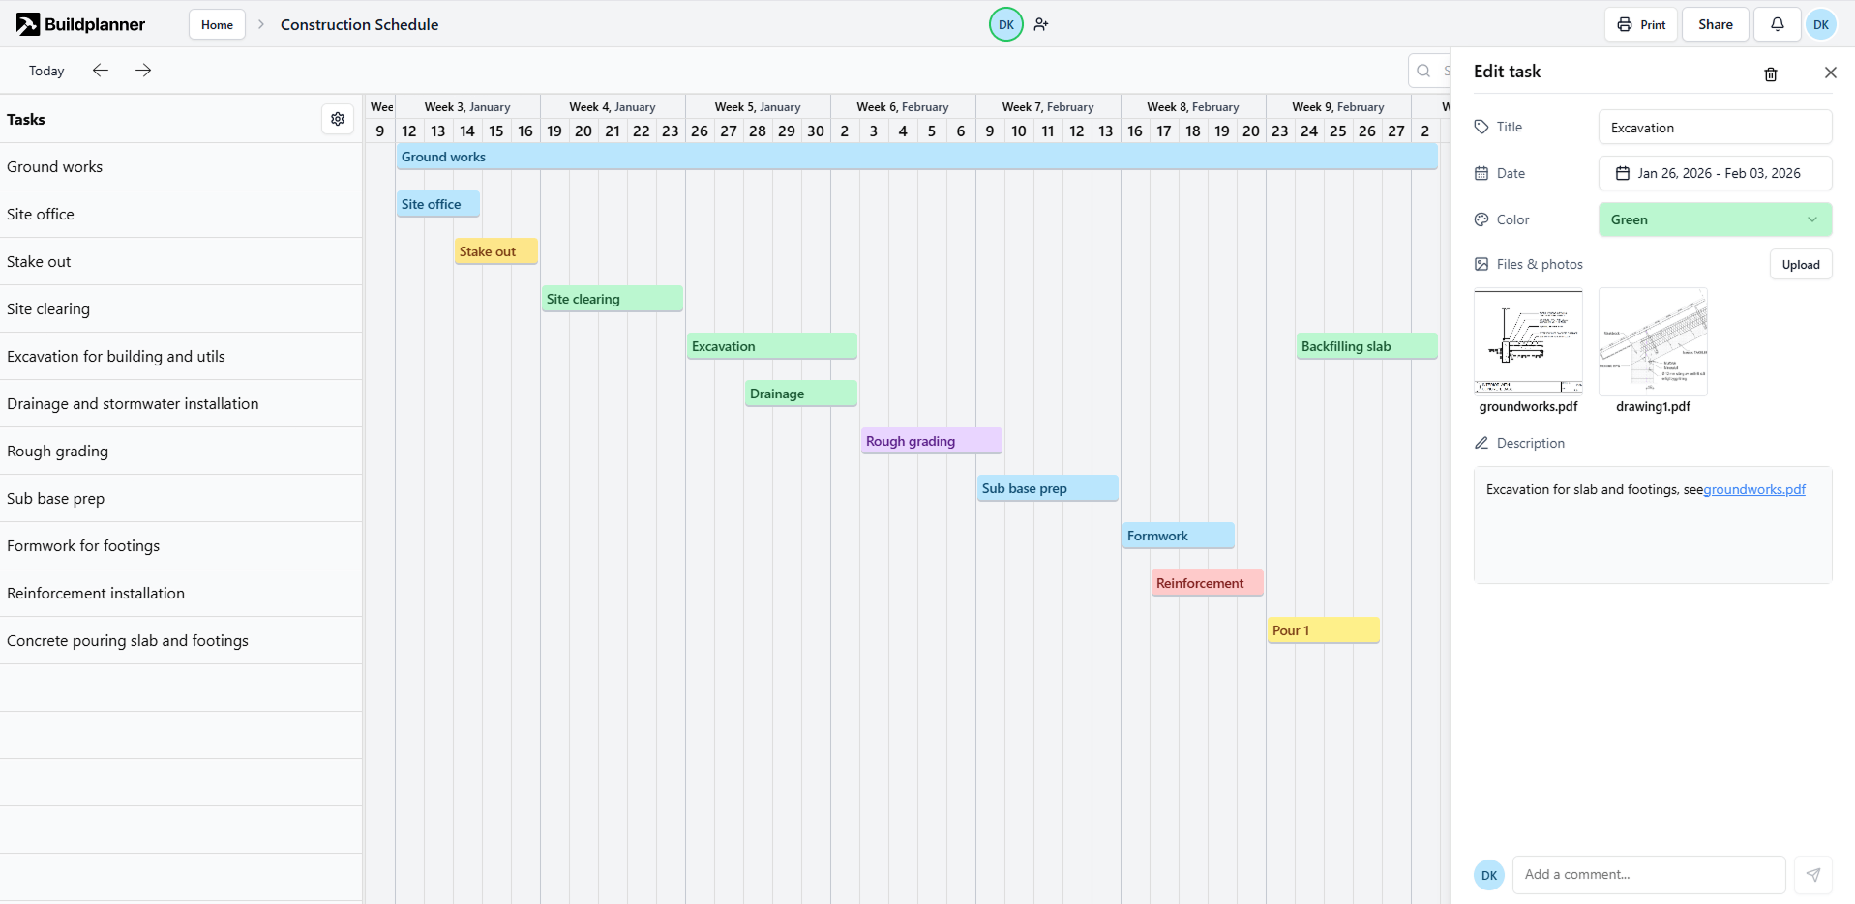
Task: Delete the task using the trash icon
Action: (x=1771, y=74)
